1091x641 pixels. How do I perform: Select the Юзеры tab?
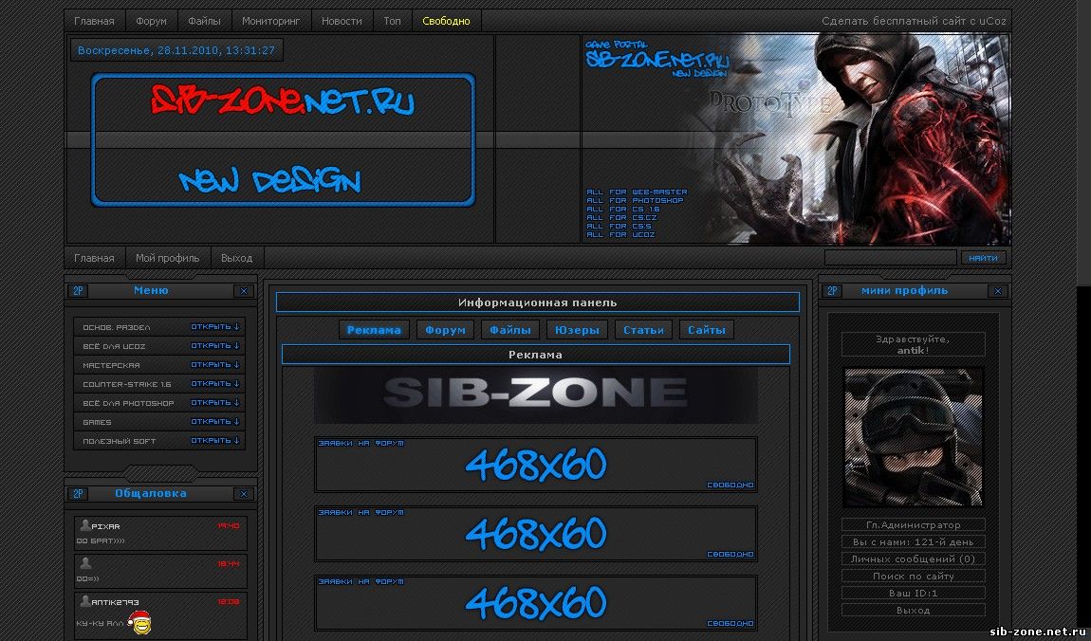point(577,330)
